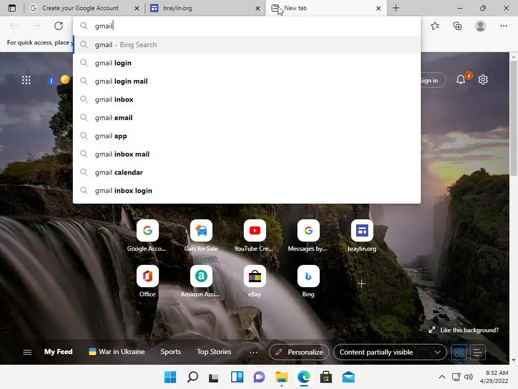Open a new tab with plus icon
The width and height of the screenshot is (518, 389).
[396, 8]
